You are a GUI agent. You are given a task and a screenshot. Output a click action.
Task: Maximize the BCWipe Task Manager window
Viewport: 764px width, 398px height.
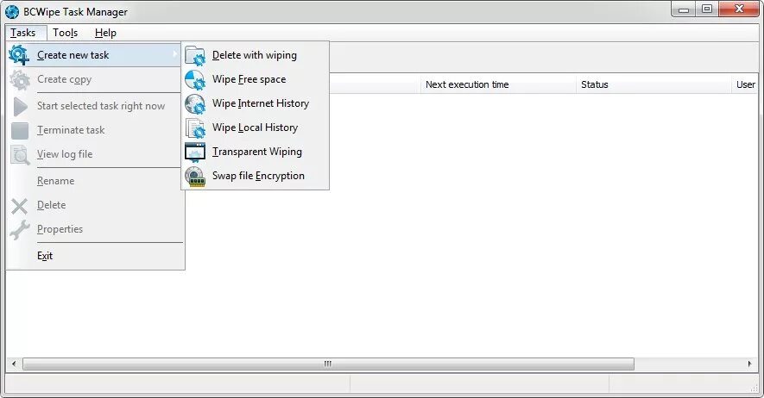pyautogui.click(x=707, y=9)
